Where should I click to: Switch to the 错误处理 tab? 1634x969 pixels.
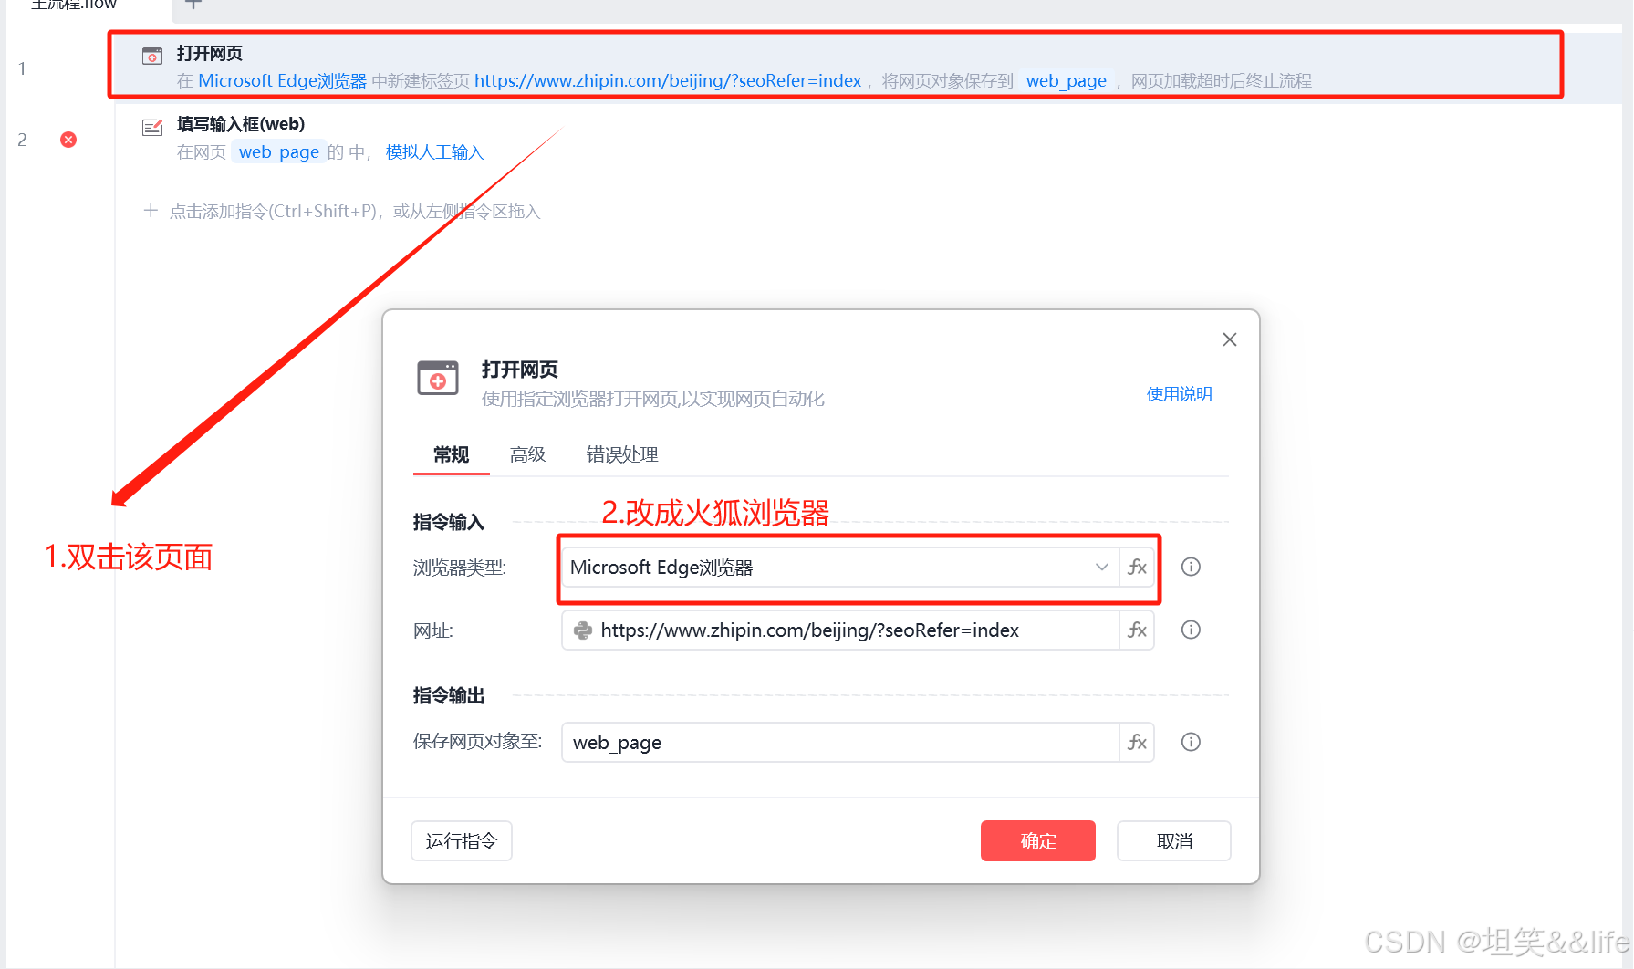(x=621, y=454)
